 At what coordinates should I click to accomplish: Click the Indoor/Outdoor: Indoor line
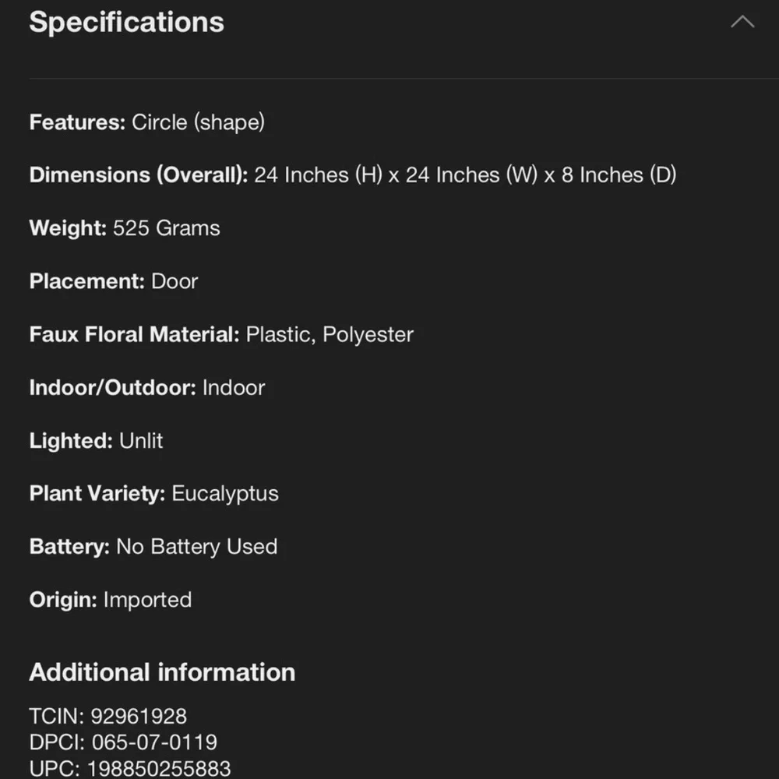tap(147, 387)
